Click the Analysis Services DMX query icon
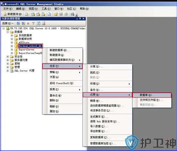This screenshot has height=151, width=177. pyautogui.click(x=38, y=14)
